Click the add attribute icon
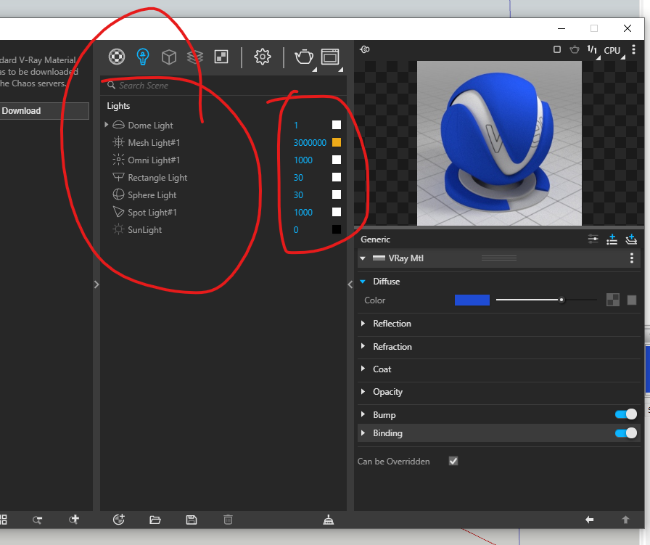This screenshot has width=650, height=545. coord(612,239)
